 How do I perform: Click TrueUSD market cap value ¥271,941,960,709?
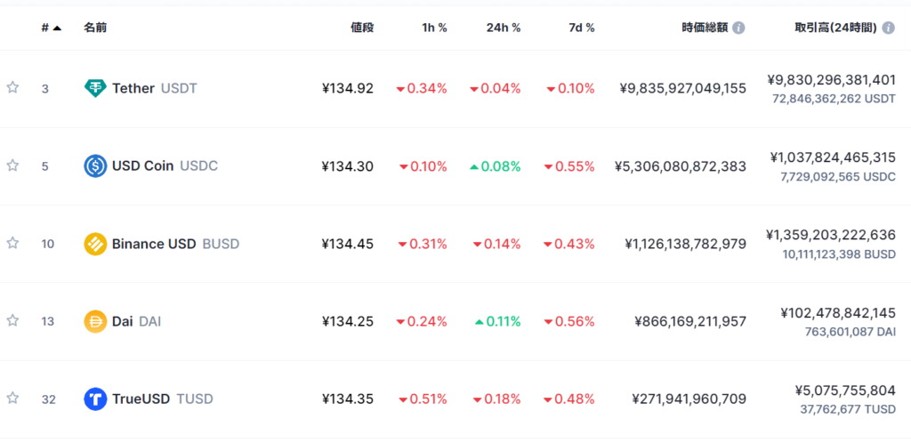coord(689,399)
